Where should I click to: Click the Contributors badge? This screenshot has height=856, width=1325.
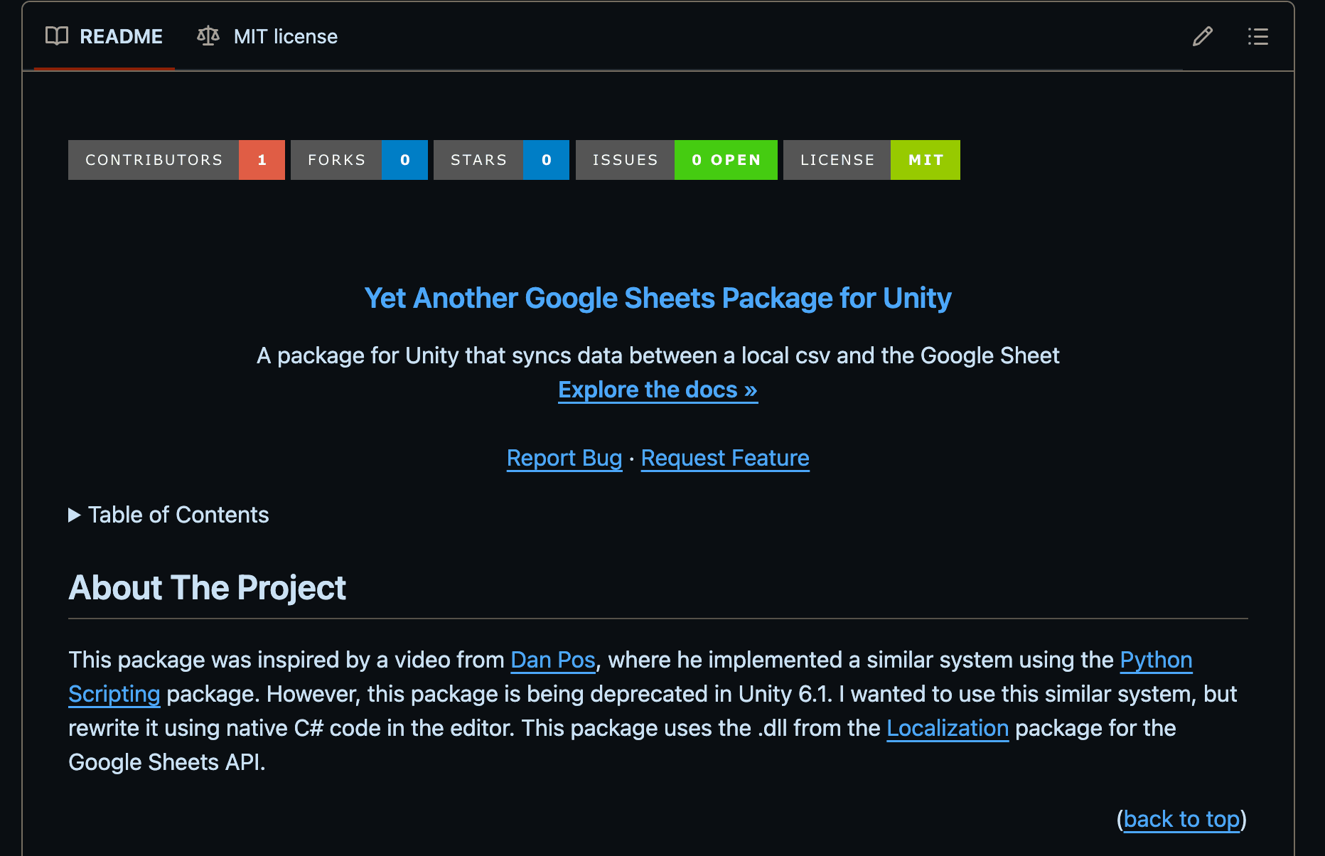click(176, 160)
